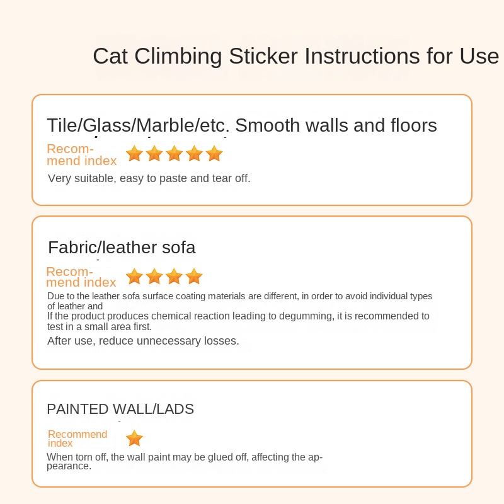Select the 'Tile/Glass/Marble/etc. Smooth walls and floors' heading

(x=242, y=125)
